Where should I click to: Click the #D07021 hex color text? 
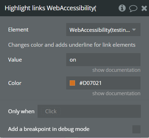(90, 83)
